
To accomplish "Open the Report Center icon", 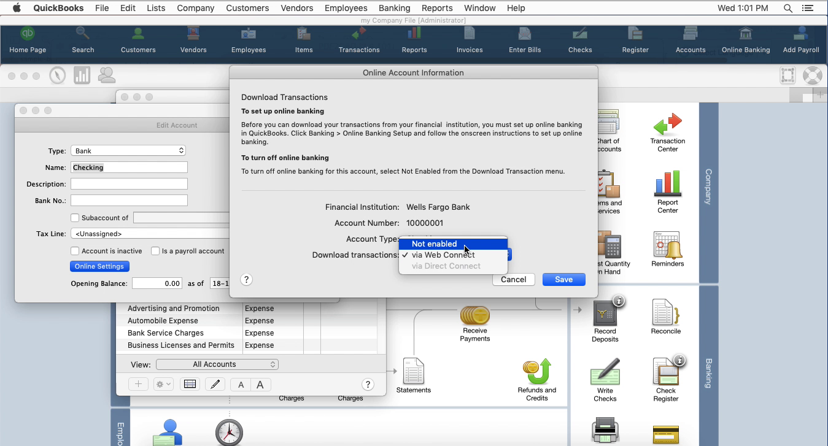I will pyautogui.click(x=668, y=192).
